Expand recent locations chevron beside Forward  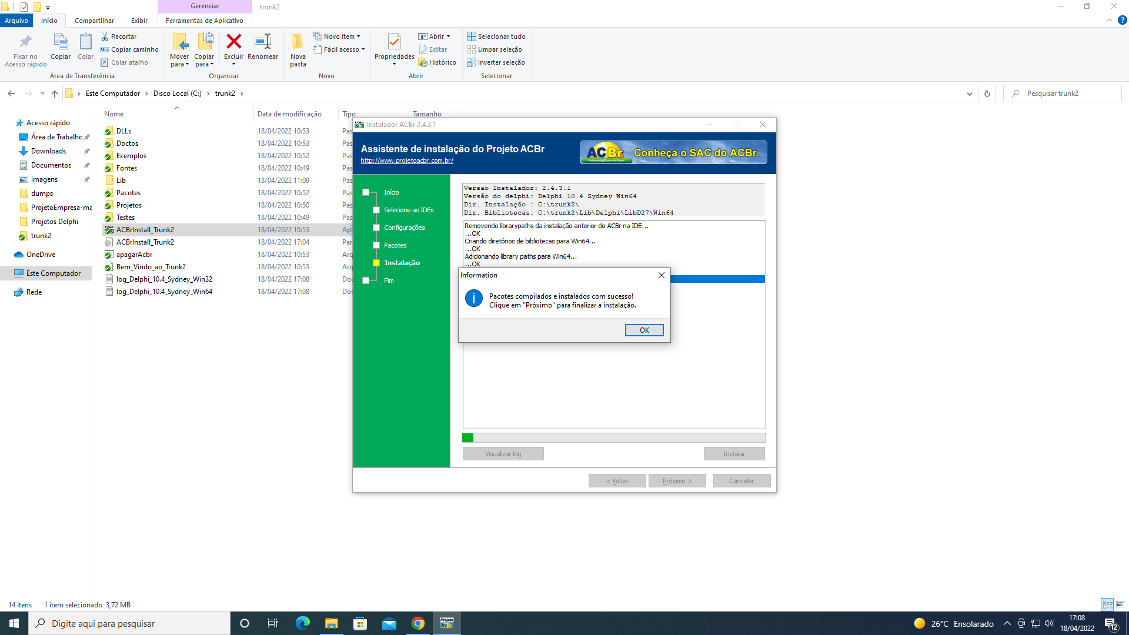pos(42,93)
